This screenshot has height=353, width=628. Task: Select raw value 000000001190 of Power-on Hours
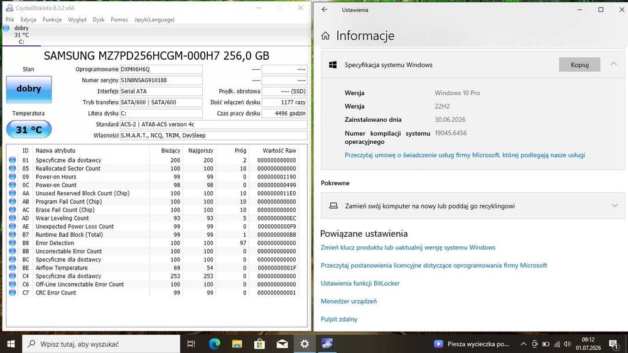277,176
